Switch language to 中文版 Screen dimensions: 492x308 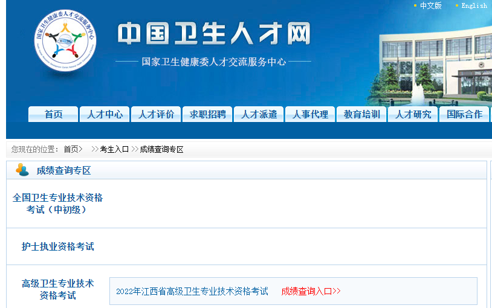(430, 5)
